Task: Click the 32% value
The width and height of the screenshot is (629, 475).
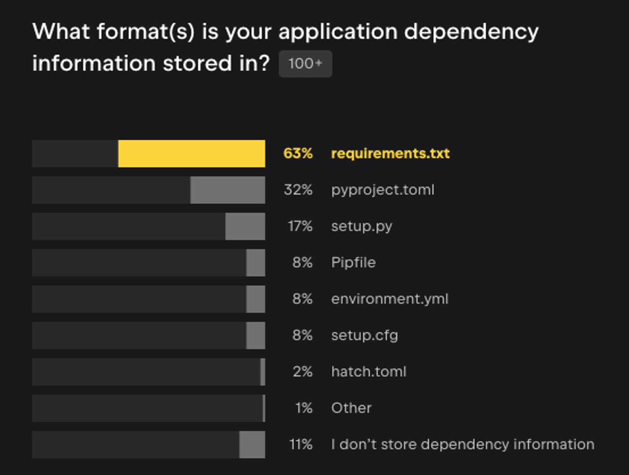Action: [x=298, y=190]
